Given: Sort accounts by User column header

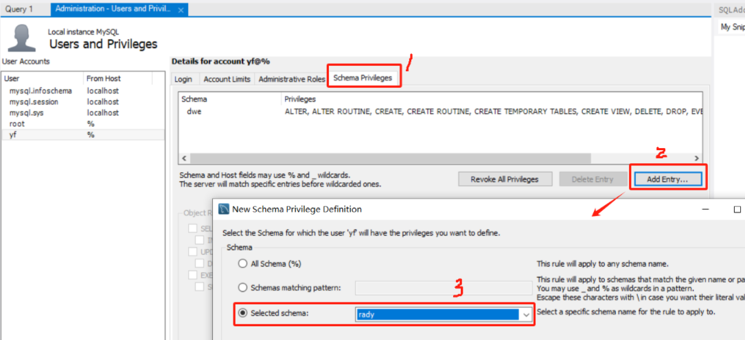Looking at the screenshot, I should click(x=43, y=78).
